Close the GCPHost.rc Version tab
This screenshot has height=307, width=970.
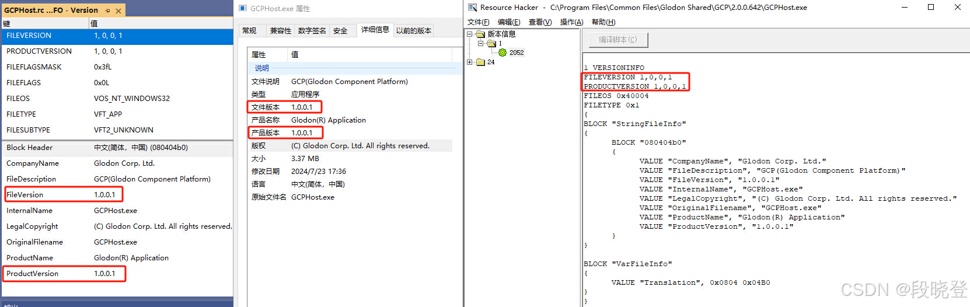coord(118,11)
